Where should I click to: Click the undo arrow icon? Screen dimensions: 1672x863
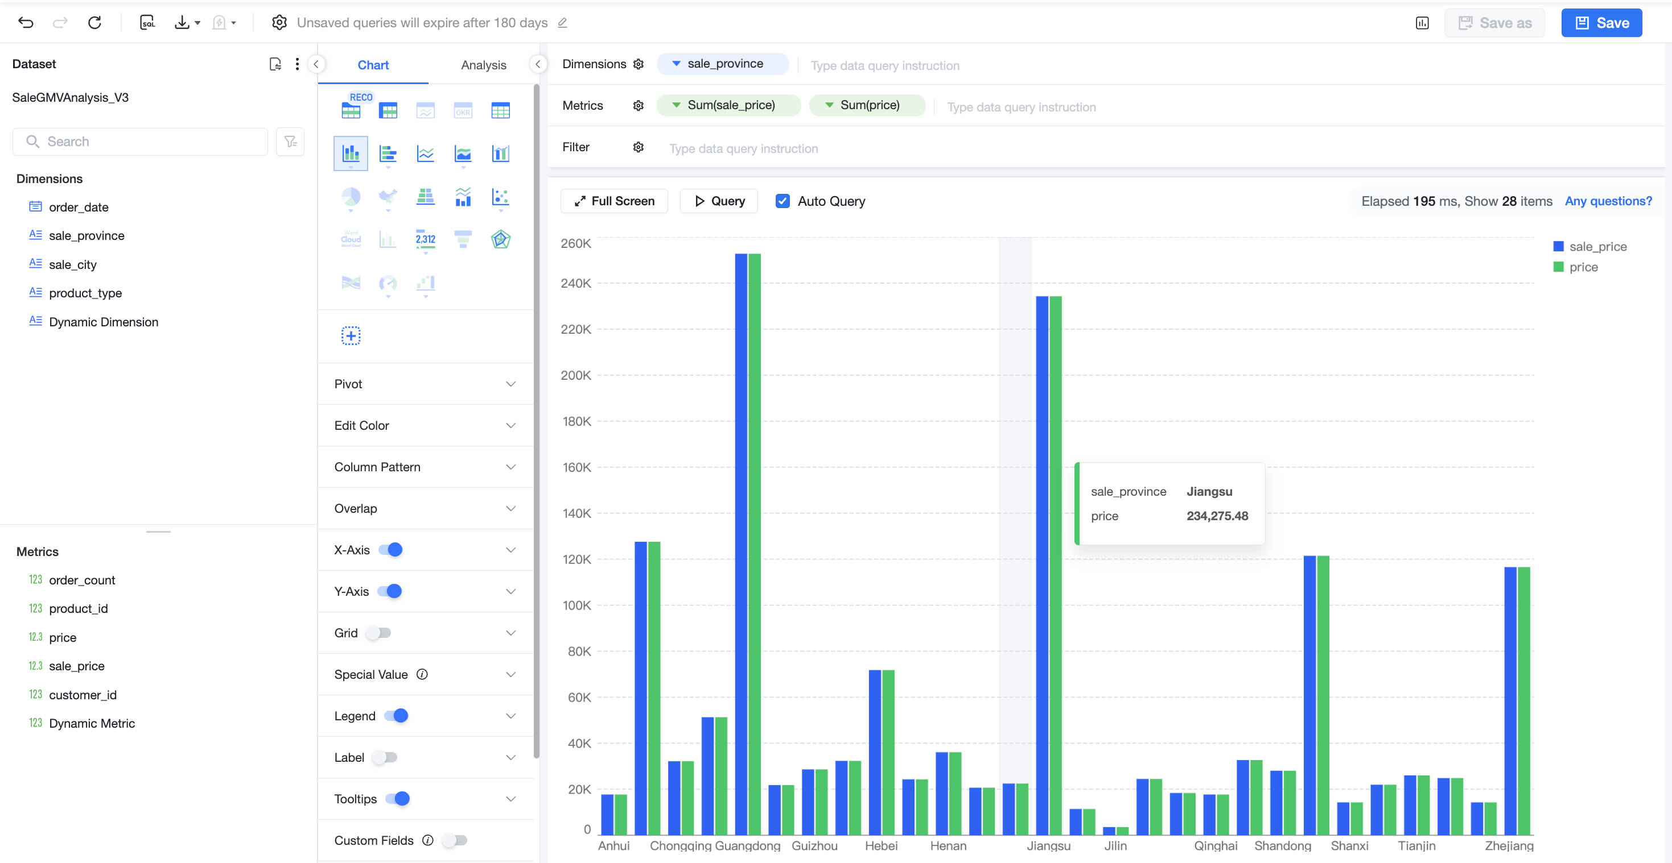pos(26,23)
